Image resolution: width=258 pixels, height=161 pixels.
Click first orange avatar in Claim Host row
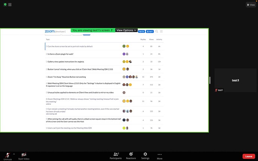pos(124,69)
